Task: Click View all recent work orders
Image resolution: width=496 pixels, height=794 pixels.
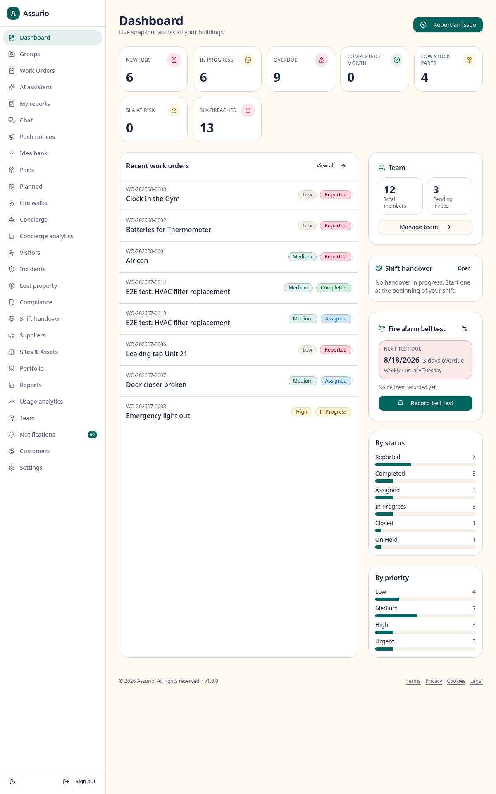Action: click(x=331, y=166)
